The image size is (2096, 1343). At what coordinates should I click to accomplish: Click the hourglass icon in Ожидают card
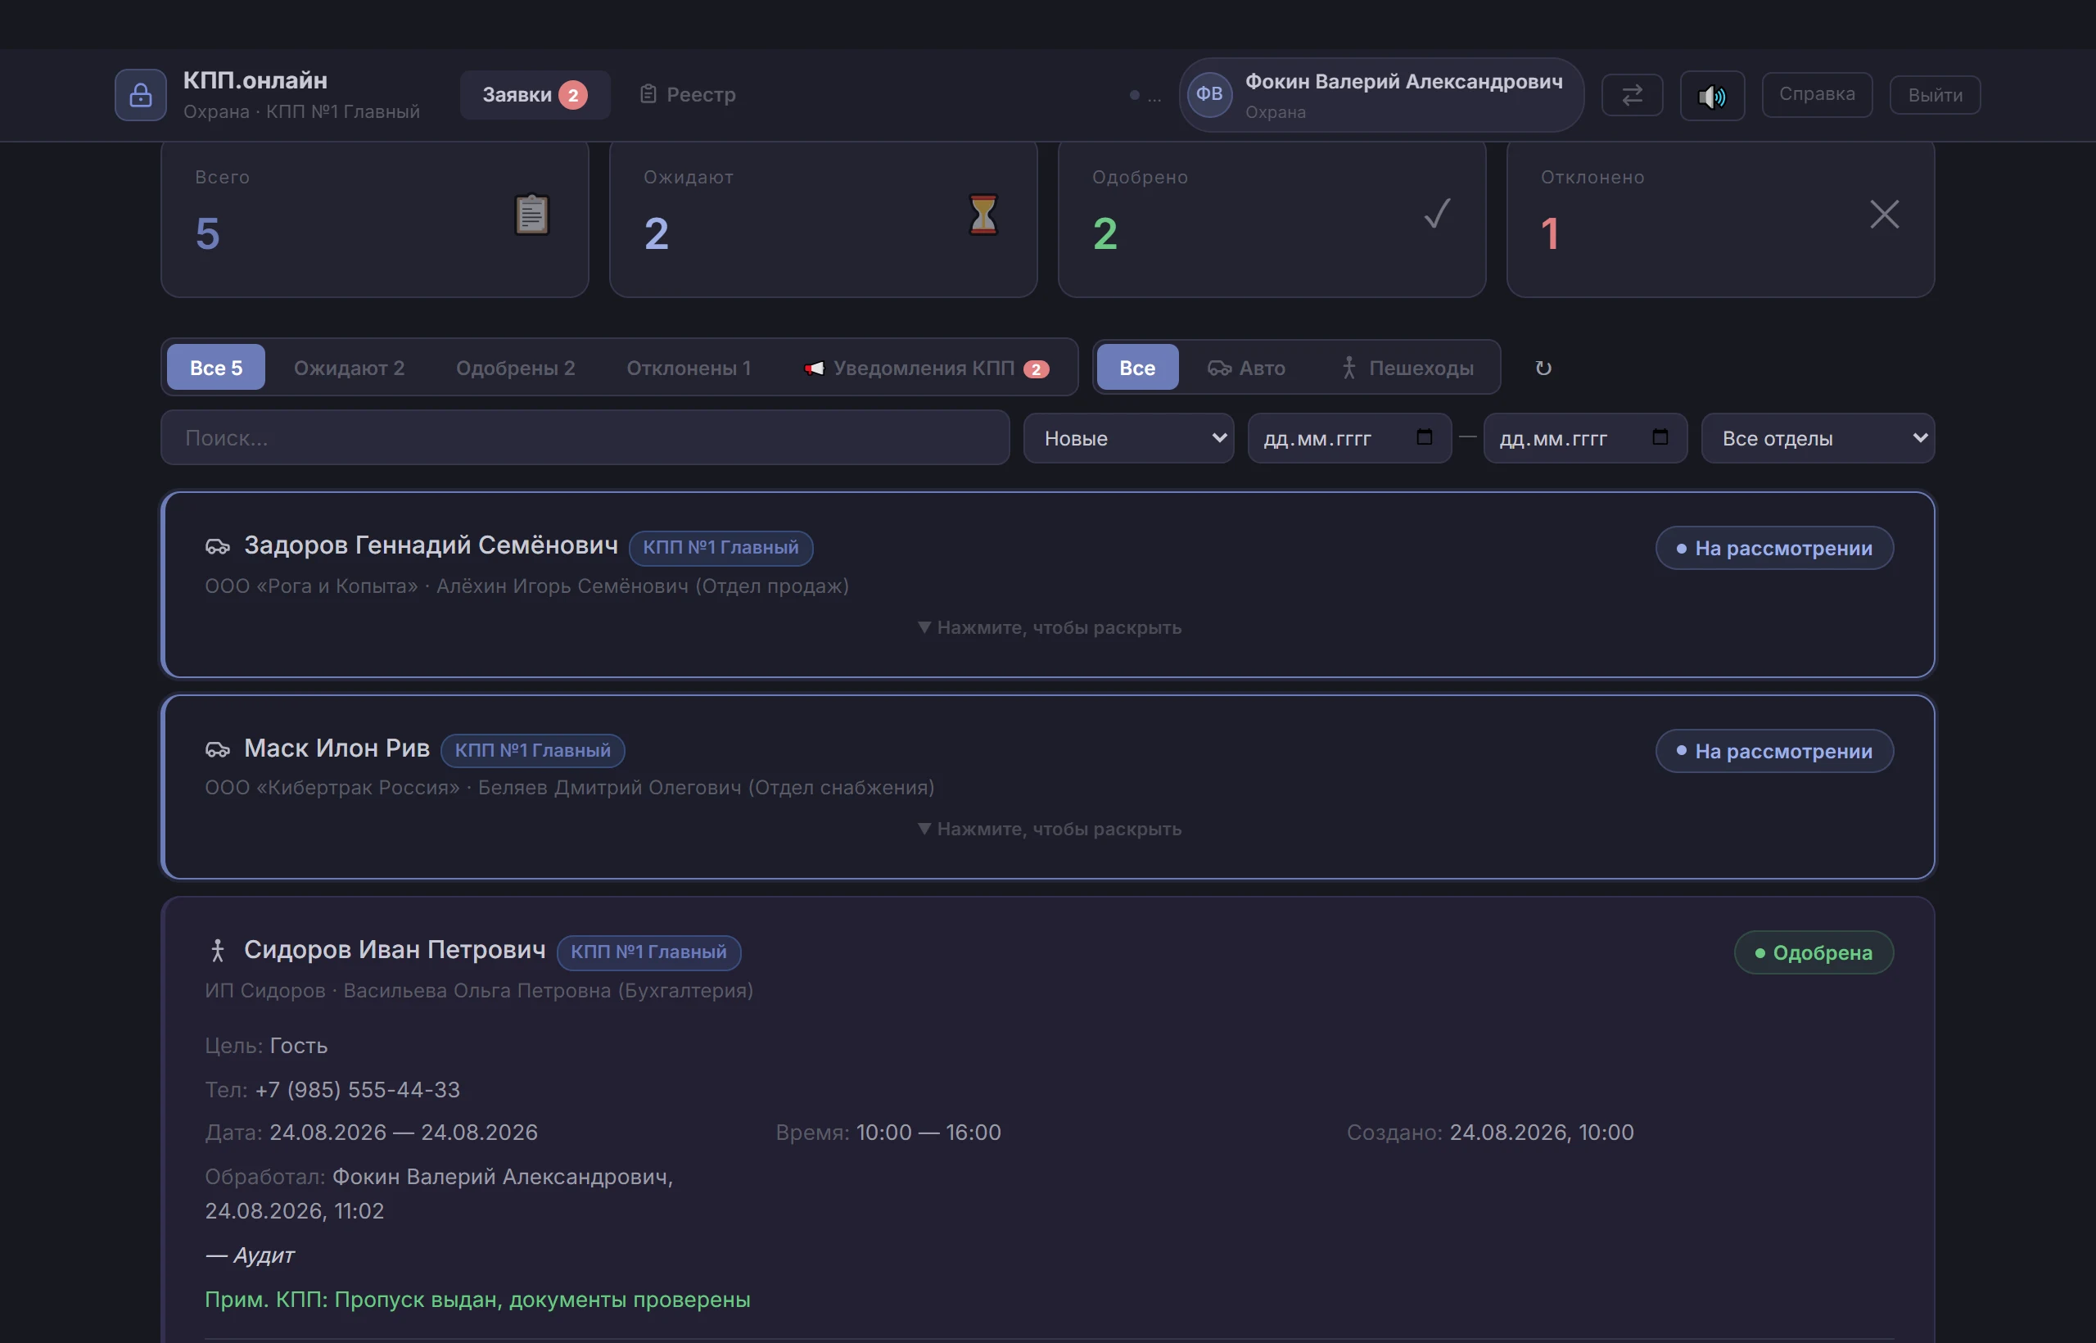point(982,214)
